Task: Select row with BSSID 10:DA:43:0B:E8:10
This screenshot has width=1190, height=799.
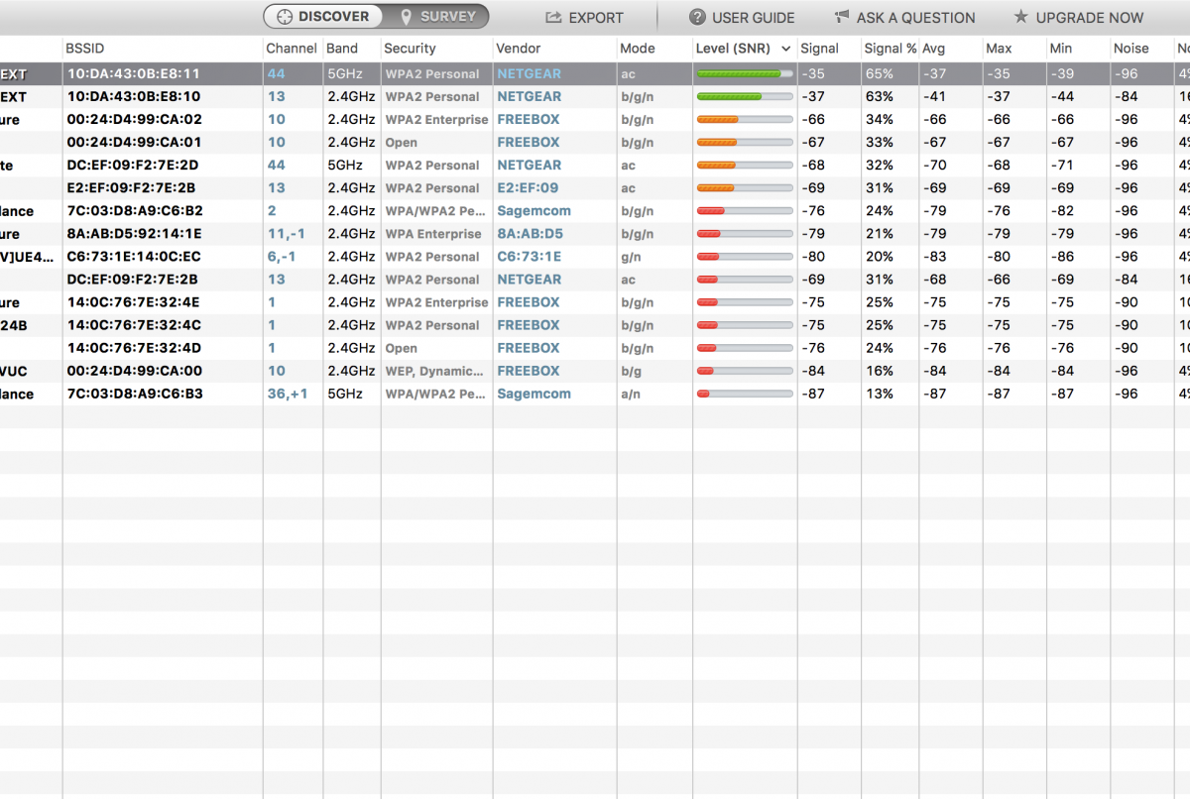Action: tap(595, 96)
